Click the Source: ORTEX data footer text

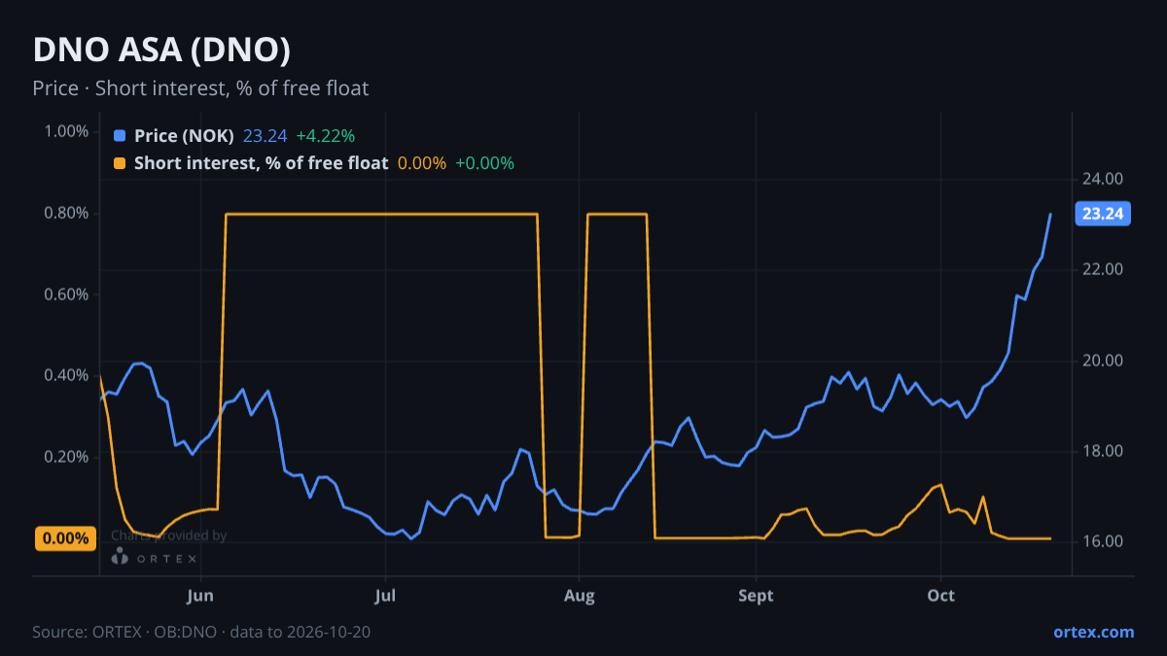click(x=201, y=632)
